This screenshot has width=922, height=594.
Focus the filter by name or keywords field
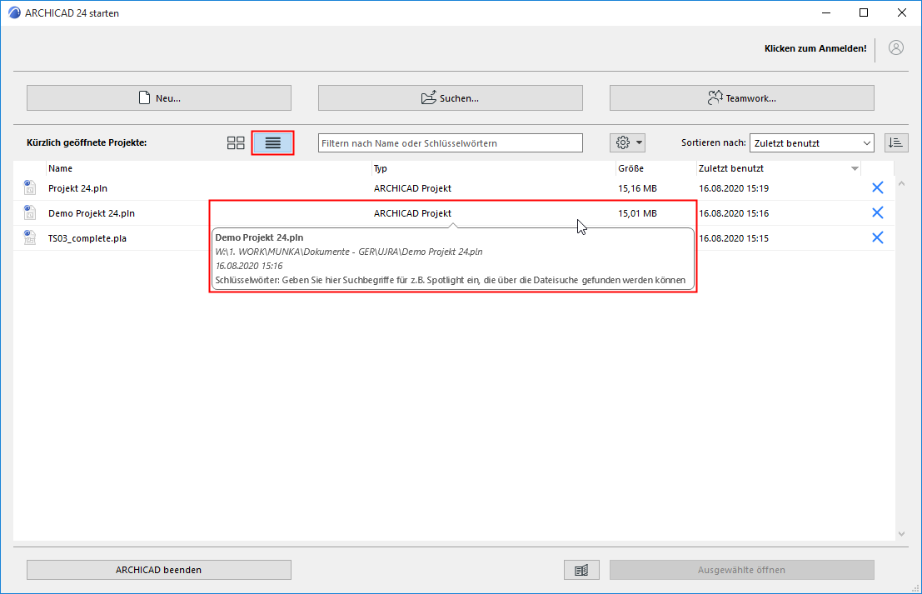[451, 143]
